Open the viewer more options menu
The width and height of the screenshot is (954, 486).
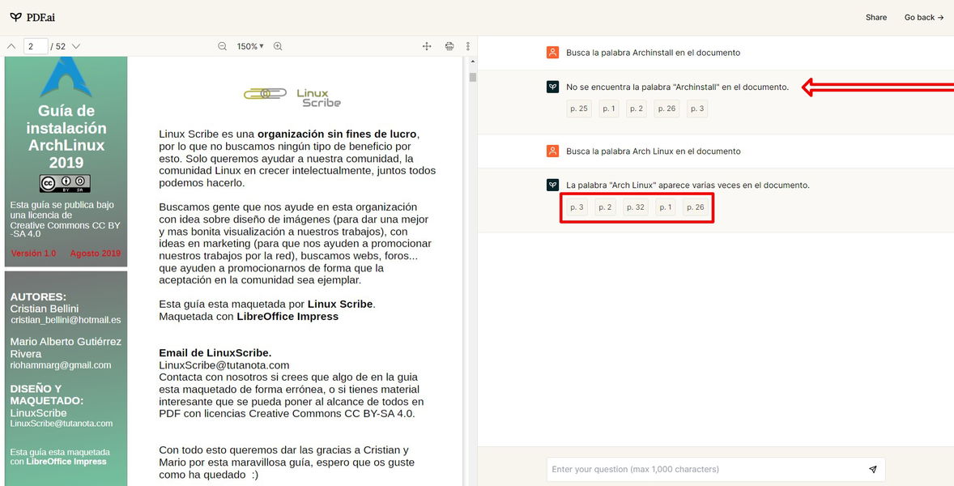pos(468,46)
